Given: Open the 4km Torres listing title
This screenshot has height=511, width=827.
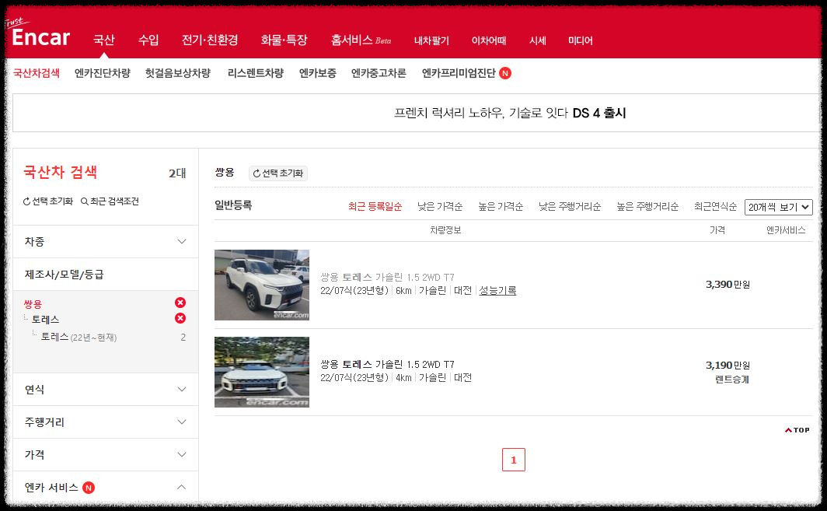Looking at the screenshot, I should pyautogui.click(x=387, y=364).
